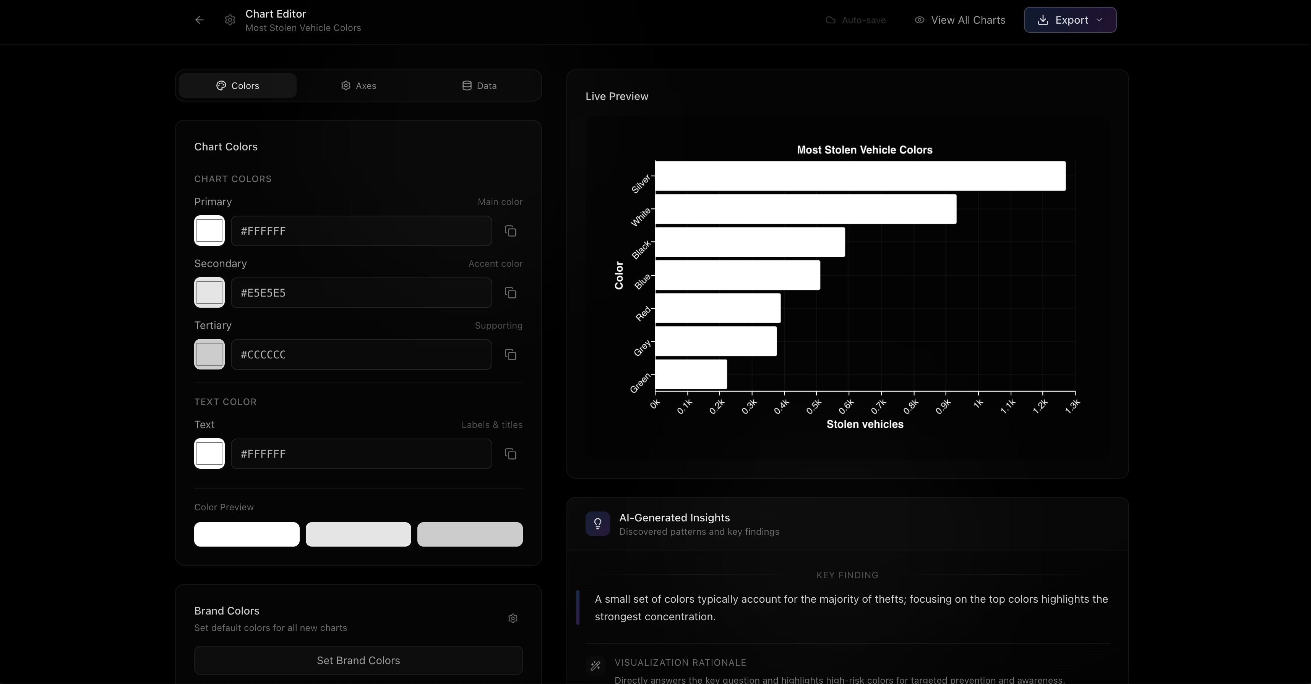The width and height of the screenshot is (1311, 684).
Task: Open View All Charts
Action: click(x=960, y=20)
